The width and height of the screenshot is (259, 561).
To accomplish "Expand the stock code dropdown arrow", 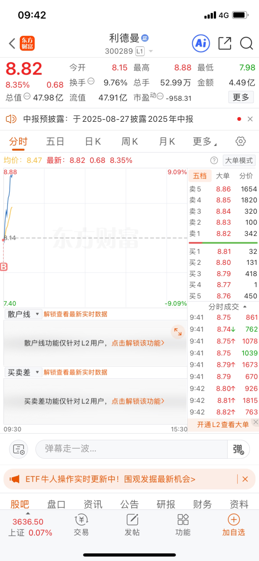I will [150, 51].
